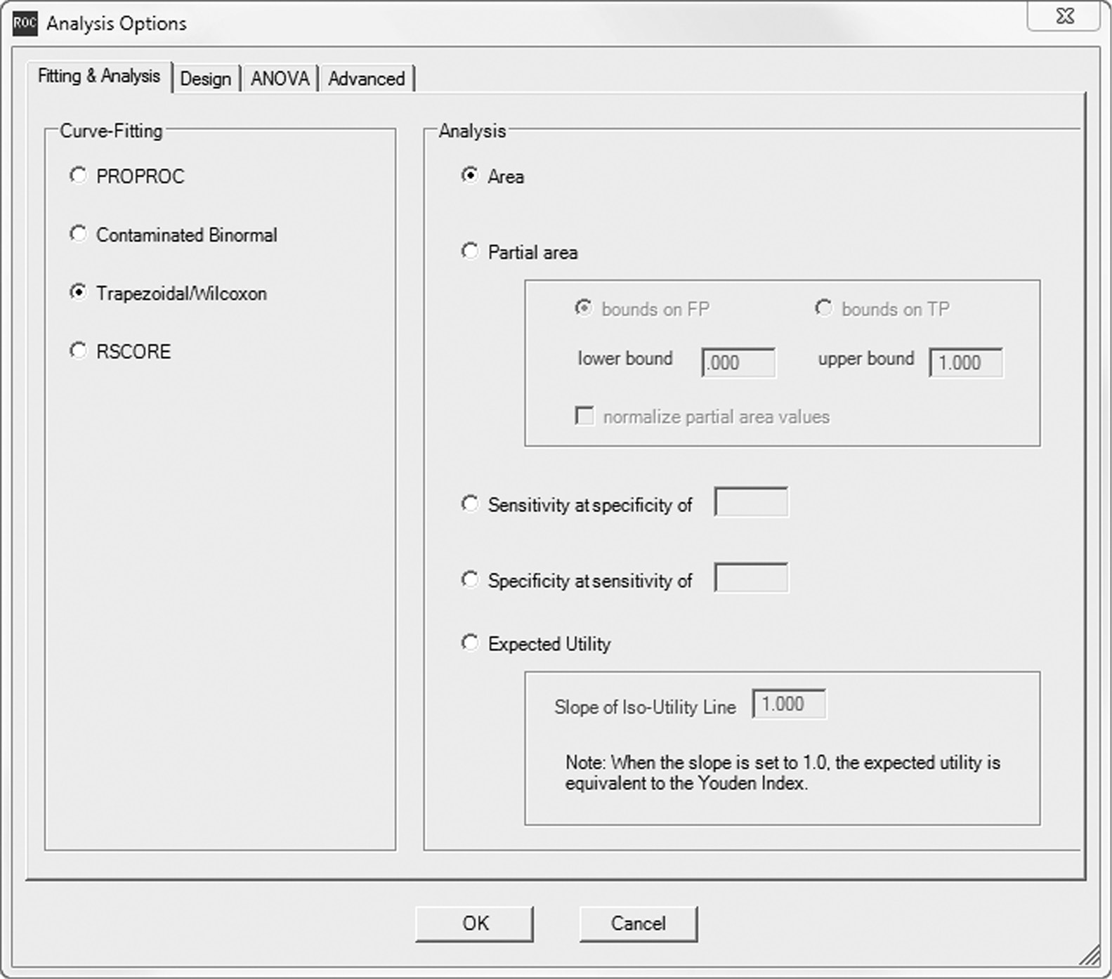Screen dimensions: 1112x979
Task: Click the Cancel button
Action: tap(638, 924)
